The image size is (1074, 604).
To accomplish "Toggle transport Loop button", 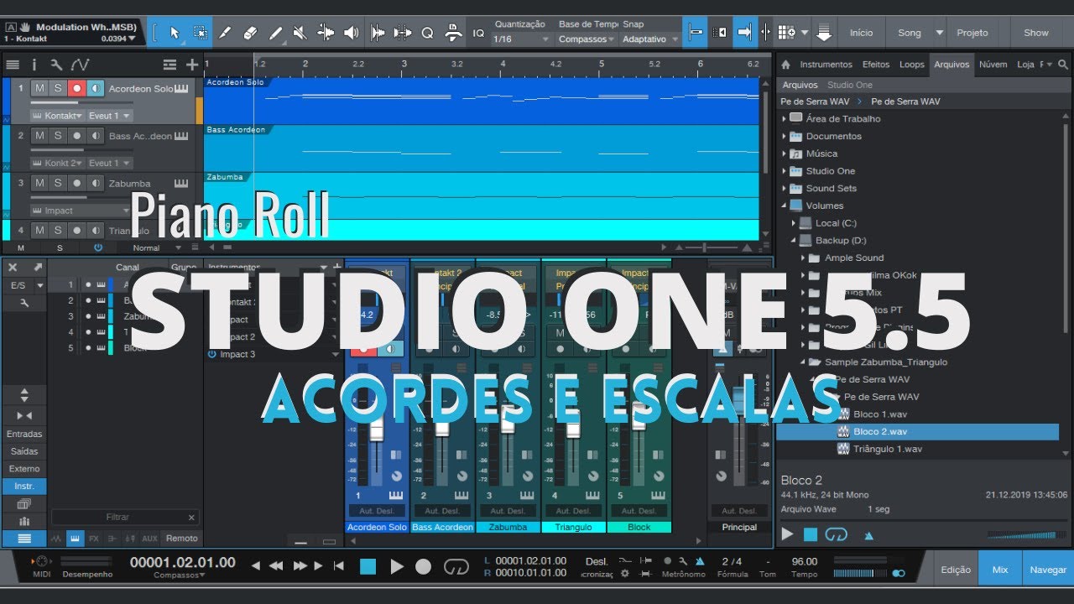I will [456, 567].
